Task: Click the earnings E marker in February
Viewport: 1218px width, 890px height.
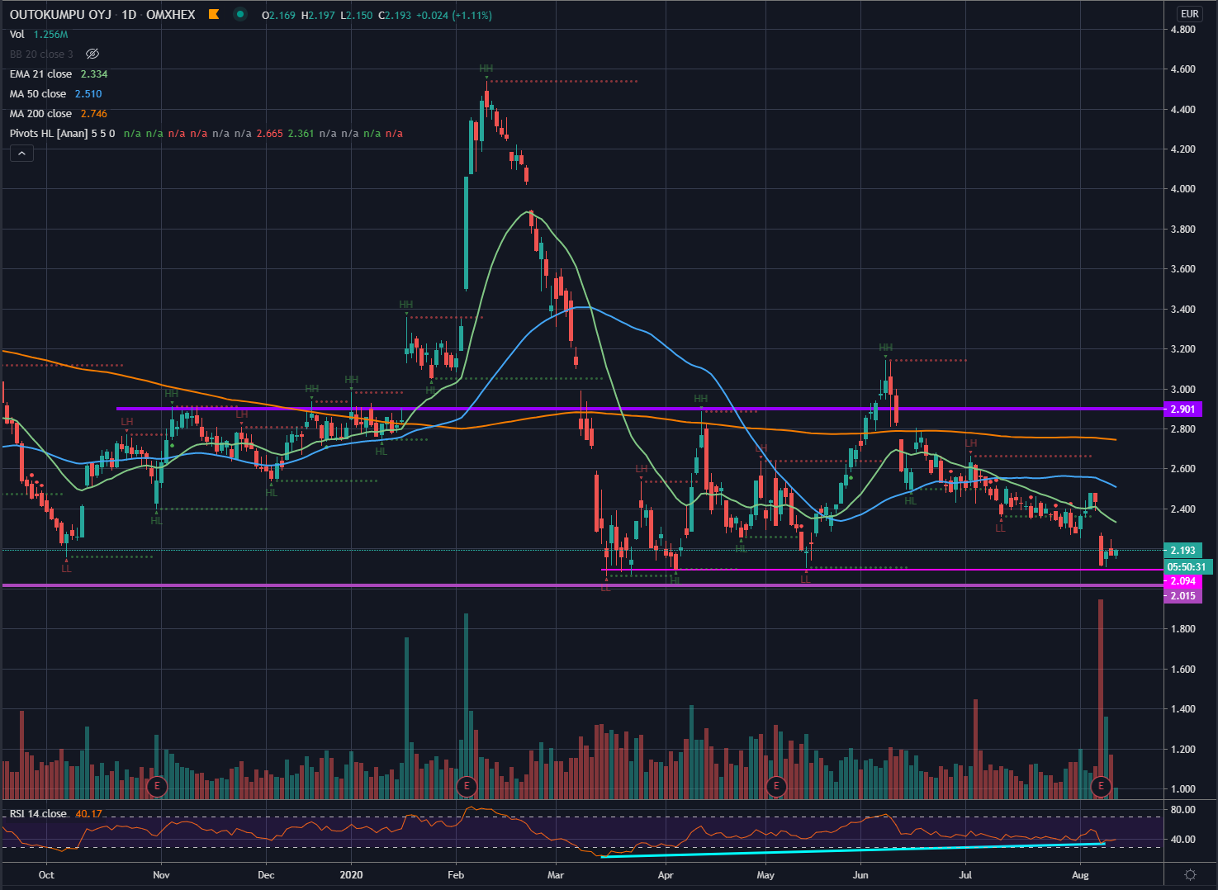Action: pos(467,786)
